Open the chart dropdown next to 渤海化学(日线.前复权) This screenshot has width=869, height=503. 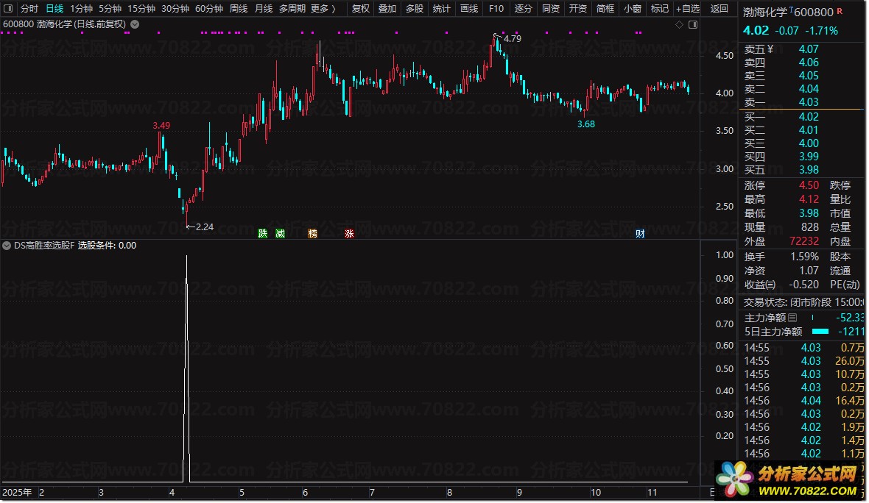click(x=135, y=24)
